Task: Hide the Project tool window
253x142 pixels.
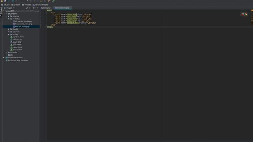Action: click(x=37, y=8)
